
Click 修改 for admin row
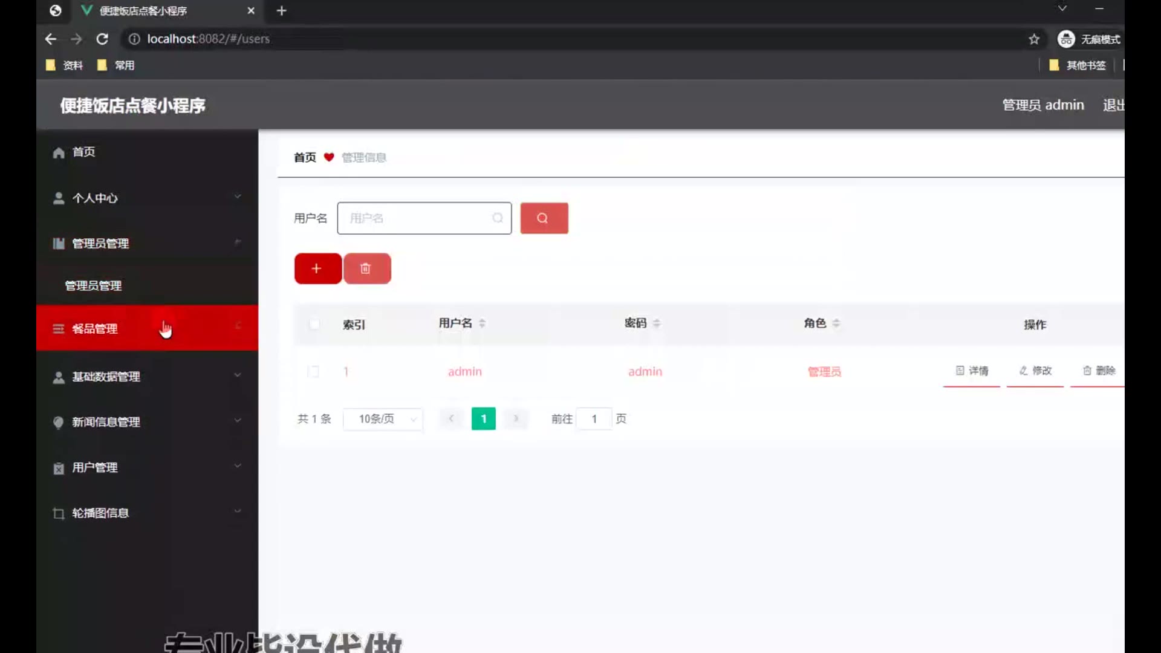(1035, 371)
